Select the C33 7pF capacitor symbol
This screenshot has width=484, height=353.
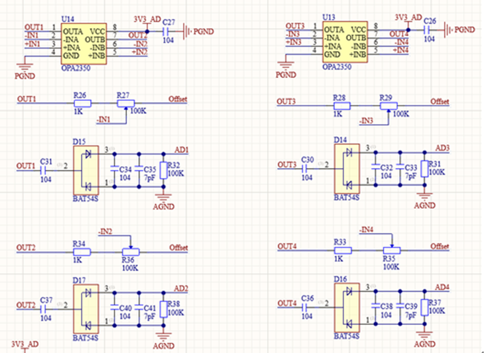coord(400,167)
